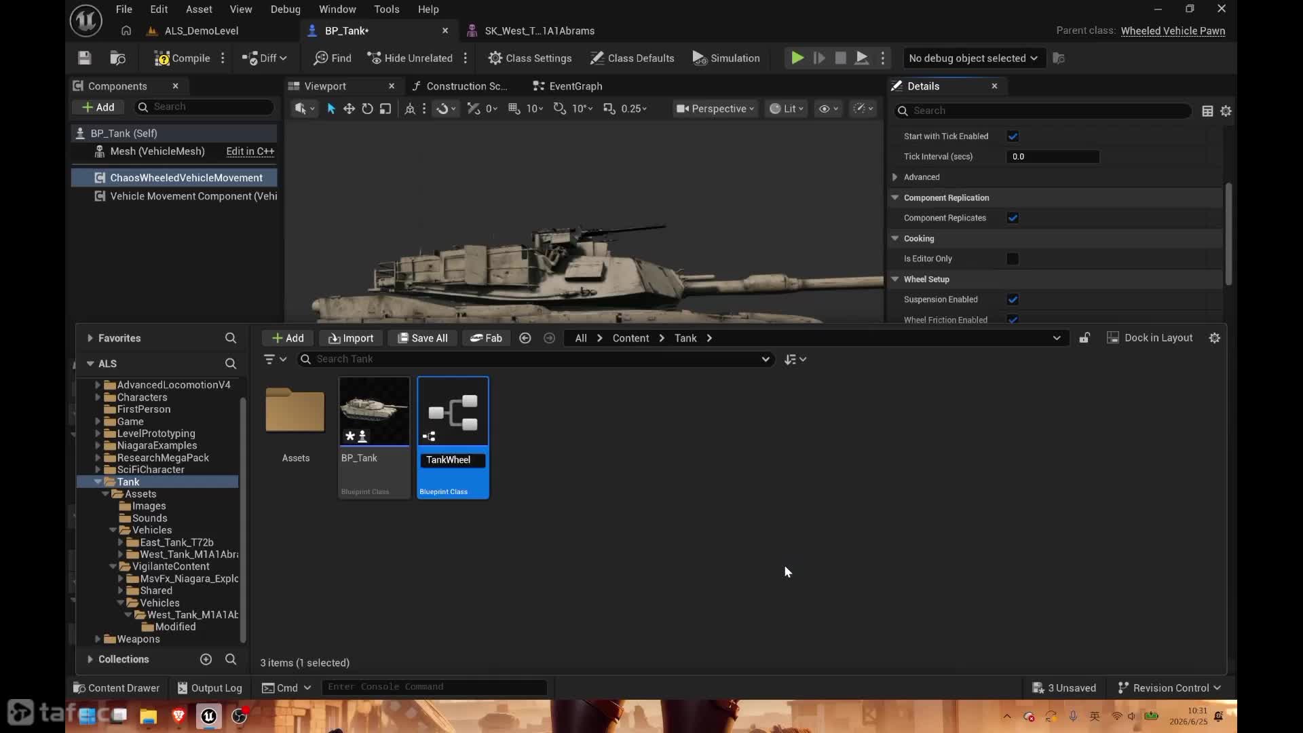Open the grid snap size 10 dropdown
1303x733 pixels.
535,109
